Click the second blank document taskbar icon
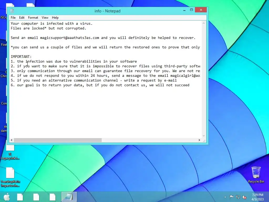Image resolution: width=269 pixels, height=202 pixels. pyautogui.click(x=36, y=197)
